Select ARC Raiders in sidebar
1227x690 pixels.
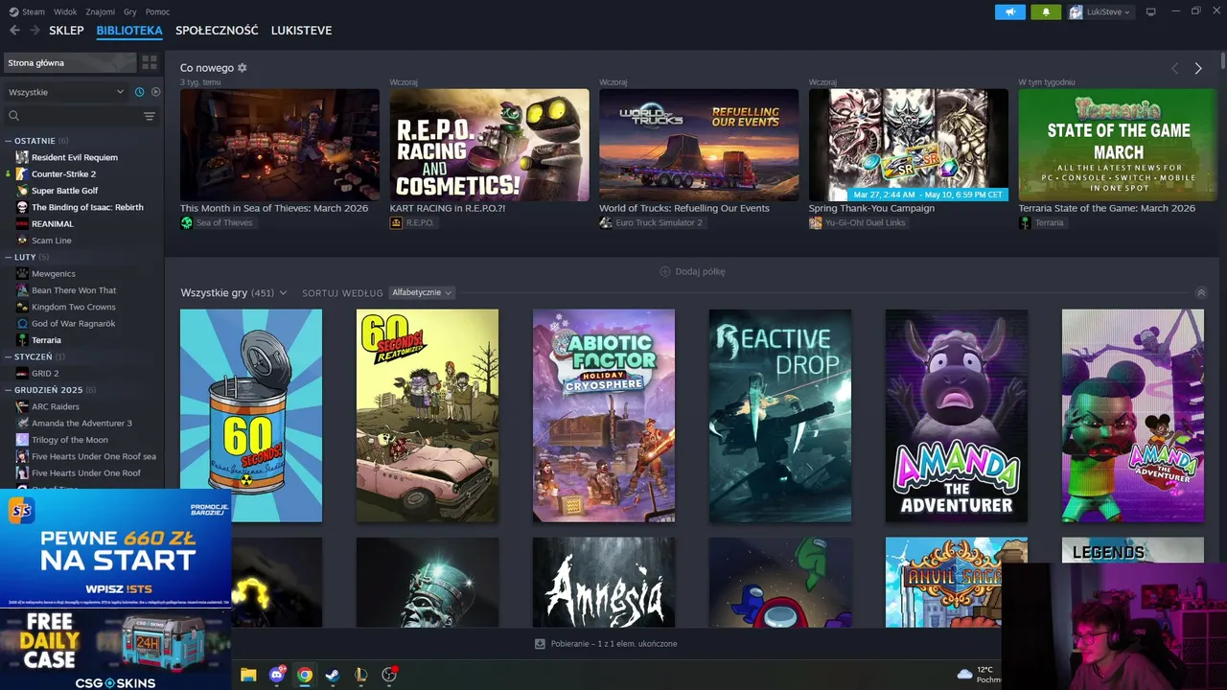(x=56, y=406)
